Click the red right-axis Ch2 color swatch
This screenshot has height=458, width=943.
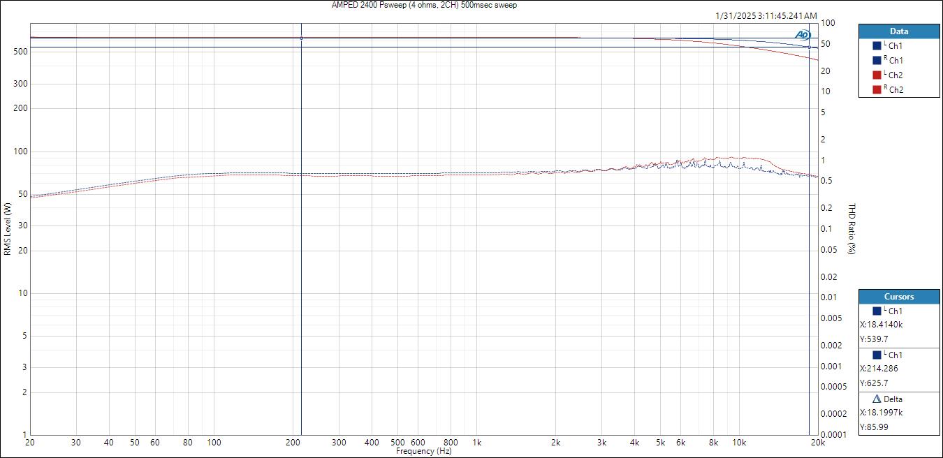click(877, 90)
